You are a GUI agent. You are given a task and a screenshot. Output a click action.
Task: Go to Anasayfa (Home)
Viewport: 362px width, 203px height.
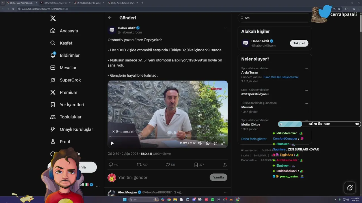64,31
